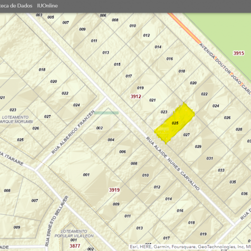Select lot 029 on the map
The width and height of the screenshot is (251, 251).
(198, 147)
